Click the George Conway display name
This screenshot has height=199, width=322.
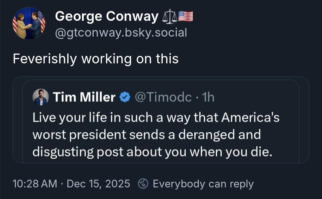pos(107,16)
